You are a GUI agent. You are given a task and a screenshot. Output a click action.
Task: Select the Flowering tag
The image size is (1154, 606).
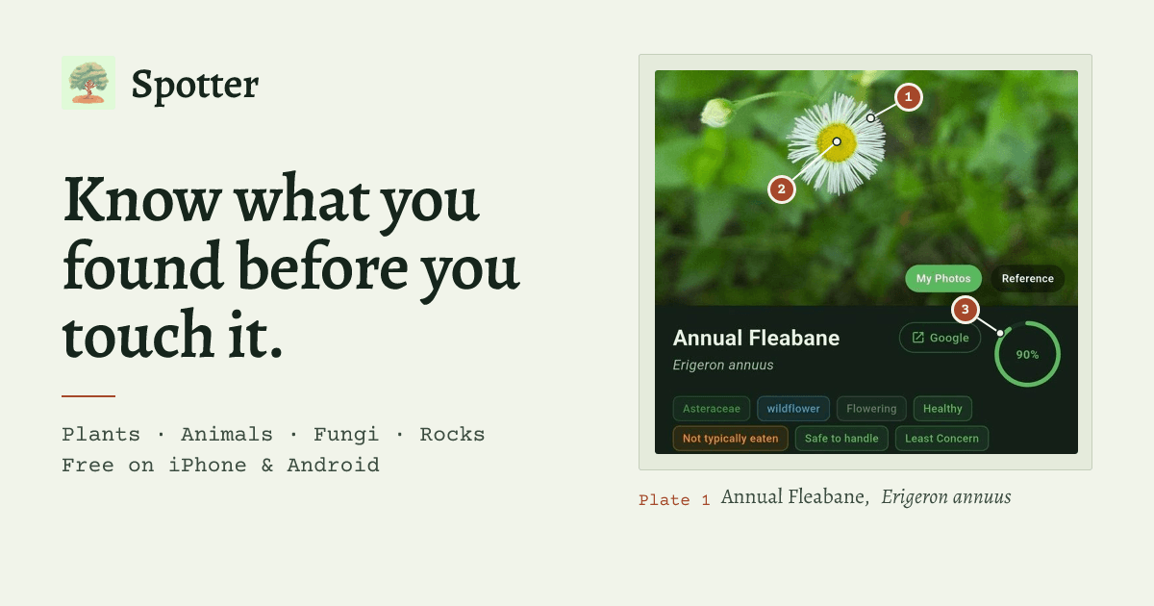coord(871,409)
